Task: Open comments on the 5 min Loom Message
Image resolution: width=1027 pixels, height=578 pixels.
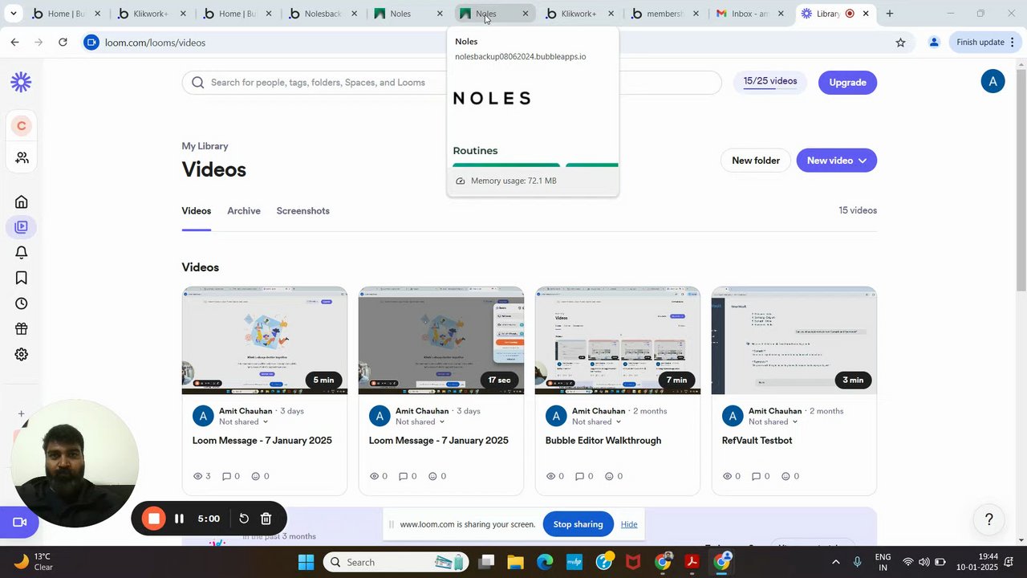Action: [x=230, y=476]
